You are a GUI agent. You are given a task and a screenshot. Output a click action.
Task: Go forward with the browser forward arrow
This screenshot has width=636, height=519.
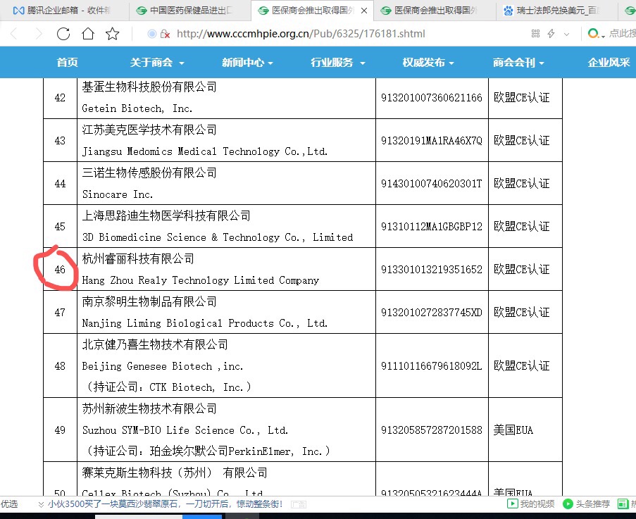coord(39,34)
